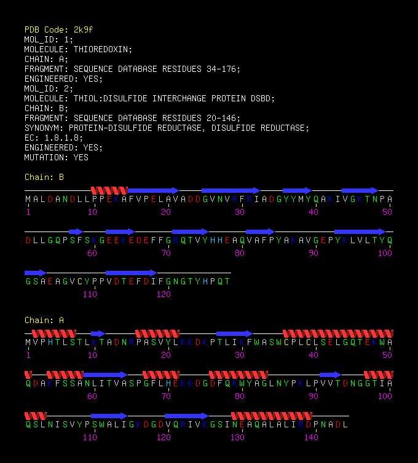The height and width of the screenshot is (463, 418).
Task: Click Chain A strand arrow above NLITVA
Action: click(106, 375)
